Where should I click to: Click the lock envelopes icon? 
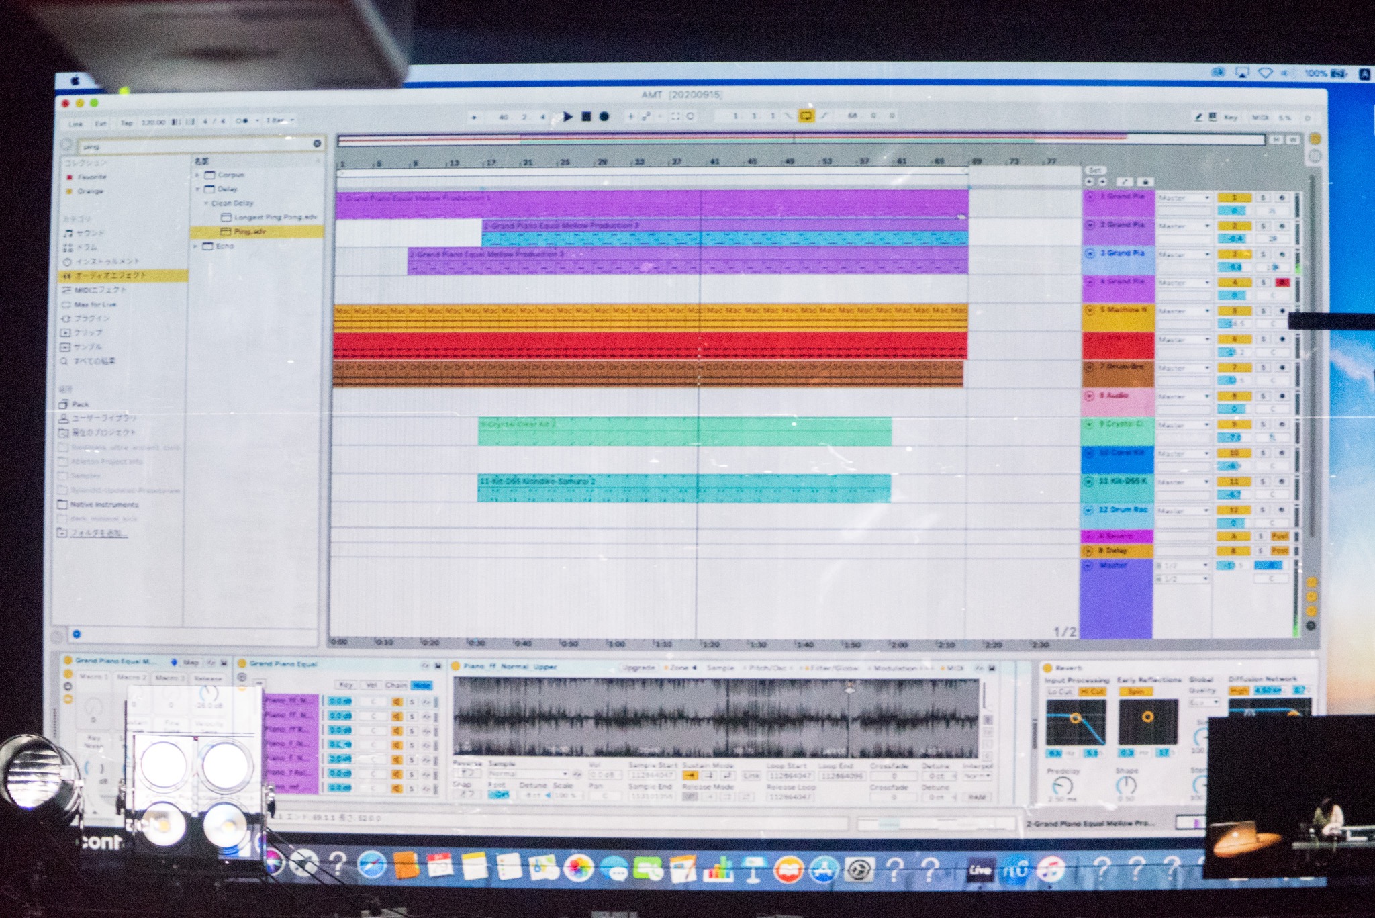[x=1145, y=182]
